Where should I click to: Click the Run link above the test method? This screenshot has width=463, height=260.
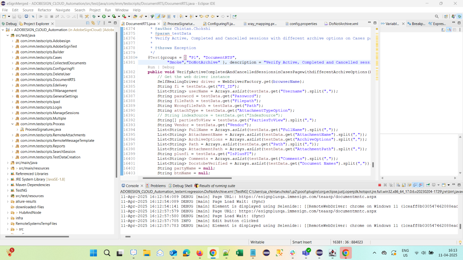[151, 67]
